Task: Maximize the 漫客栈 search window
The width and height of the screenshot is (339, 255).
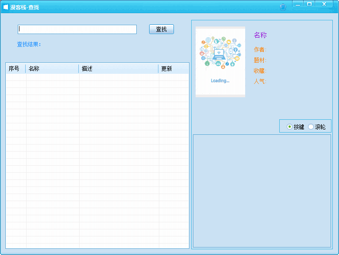Action: click(x=309, y=4)
